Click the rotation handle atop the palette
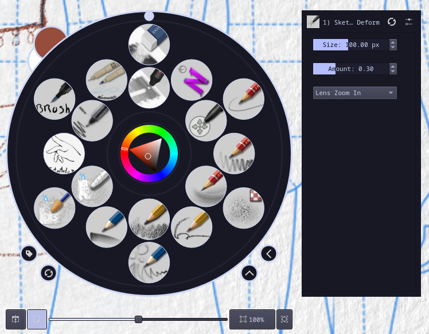The width and height of the screenshot is (429, 334). [149, 16]
